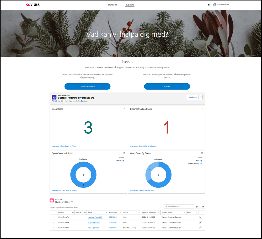This screenshot has height=239, width=262.
Task: Open the Helgdagar 2025 case link
Action: (94, 228)
